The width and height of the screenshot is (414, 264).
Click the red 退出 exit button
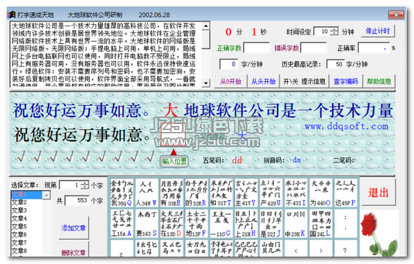click(378, 193)
